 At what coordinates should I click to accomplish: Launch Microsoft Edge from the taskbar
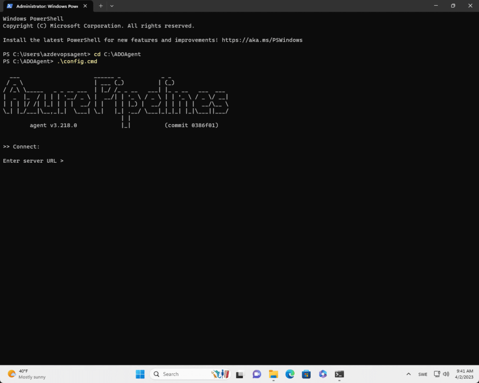(290, 374)
